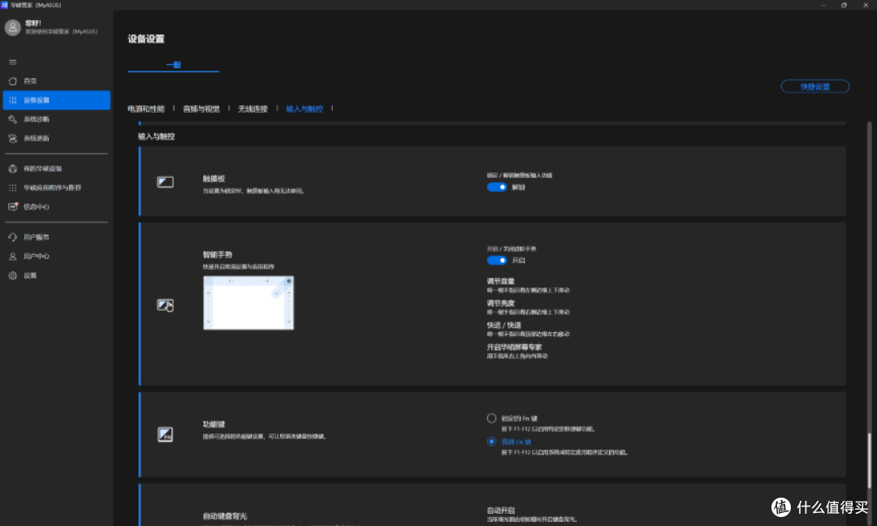Toggle the touchpad lock switch 解锁
The image size is (877, 526).
coord(497,187)
